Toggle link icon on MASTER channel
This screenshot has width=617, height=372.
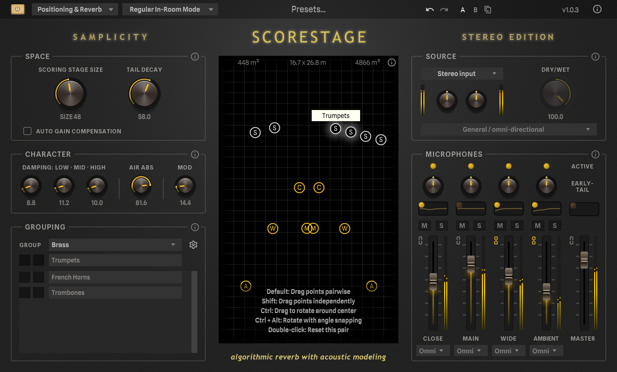[571, 240]
